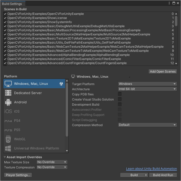
Task: Open the Architecture dropdown
Action: point(147,89)
